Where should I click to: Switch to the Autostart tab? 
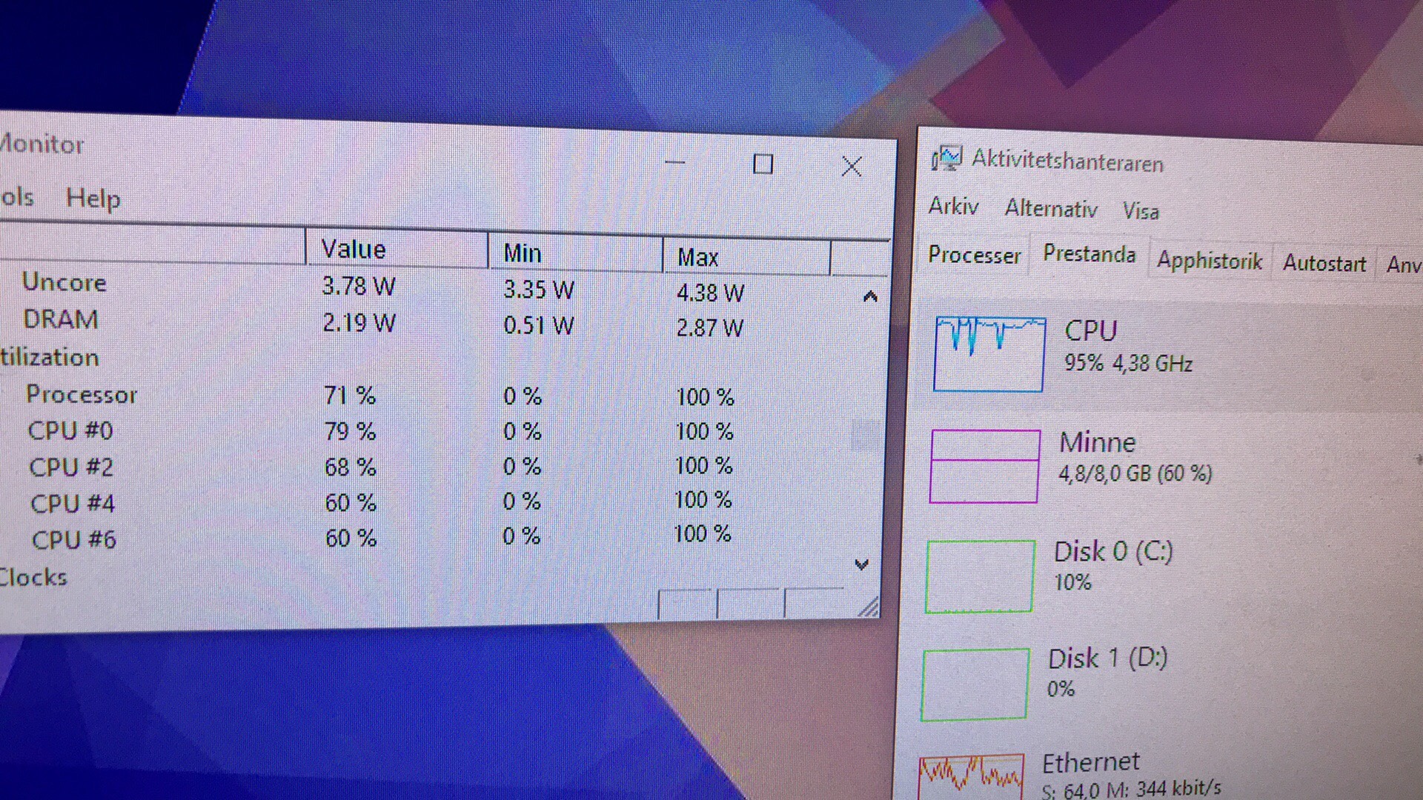[1324, 264]
